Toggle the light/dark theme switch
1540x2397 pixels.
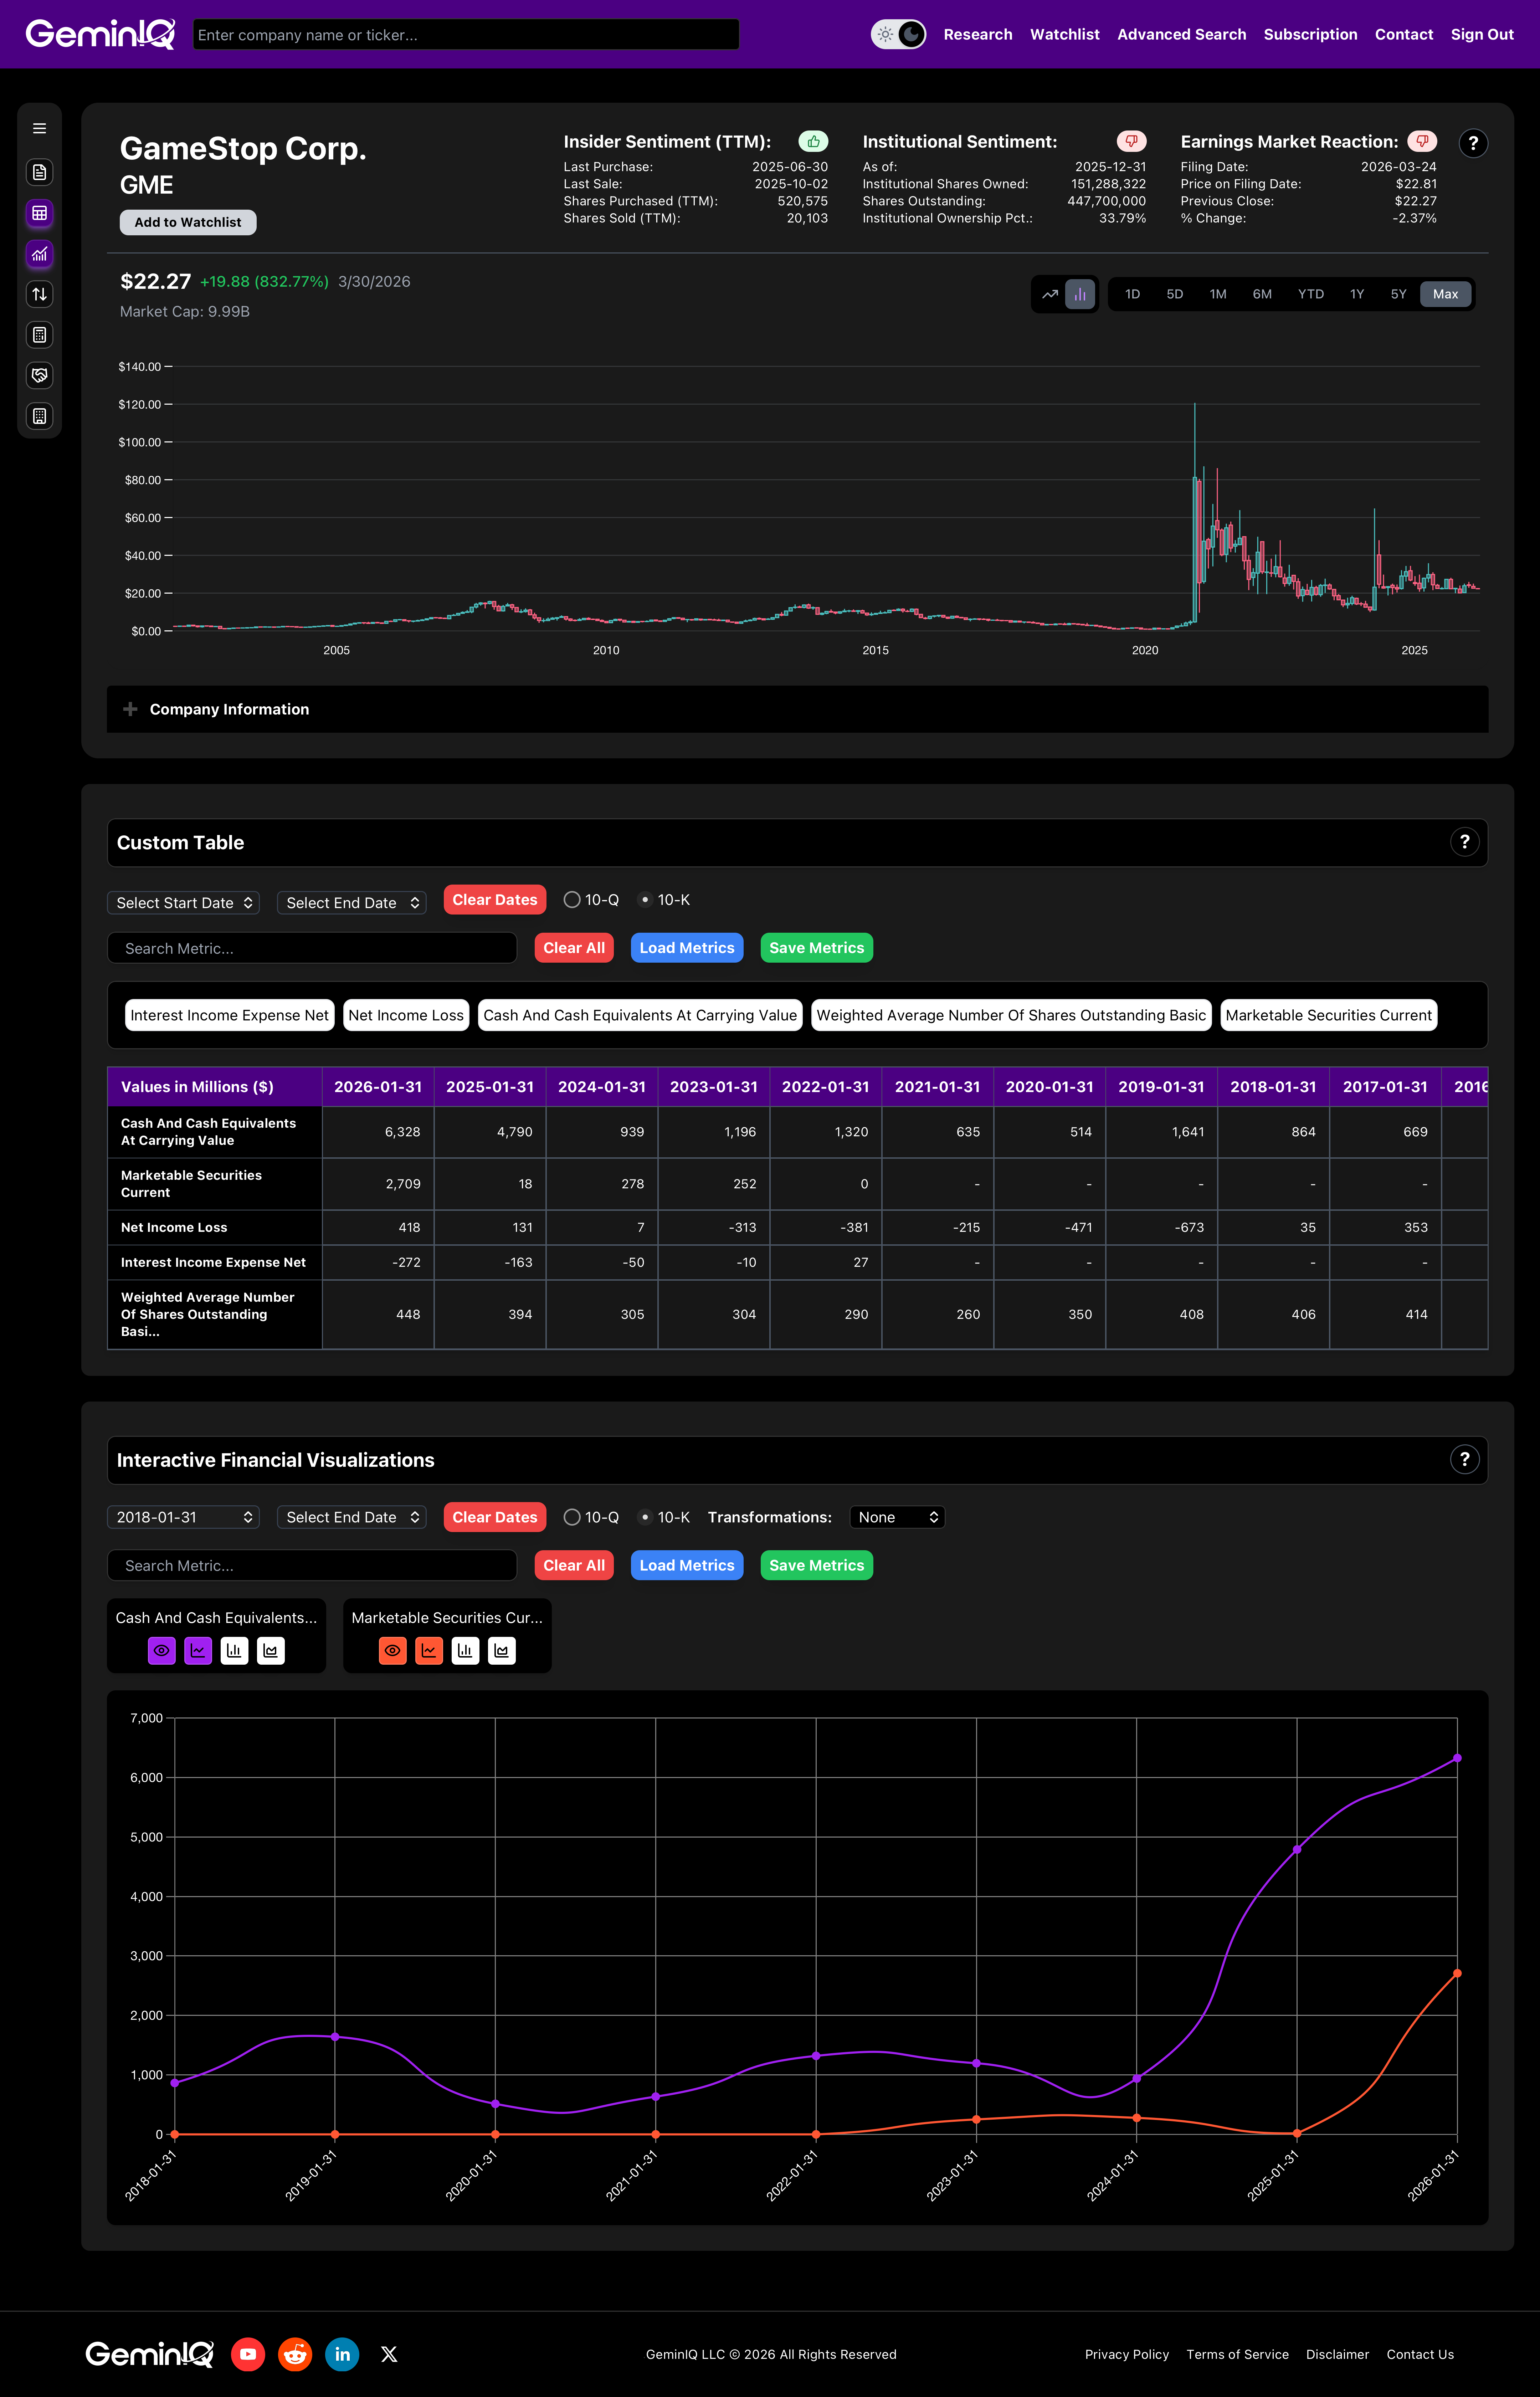click(898, 34)
